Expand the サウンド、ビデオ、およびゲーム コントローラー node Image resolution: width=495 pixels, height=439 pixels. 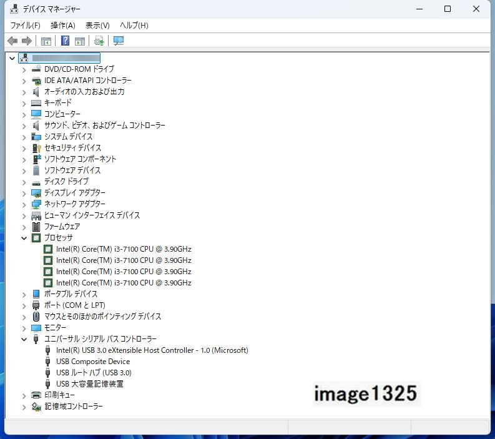(x=24, y=126)
